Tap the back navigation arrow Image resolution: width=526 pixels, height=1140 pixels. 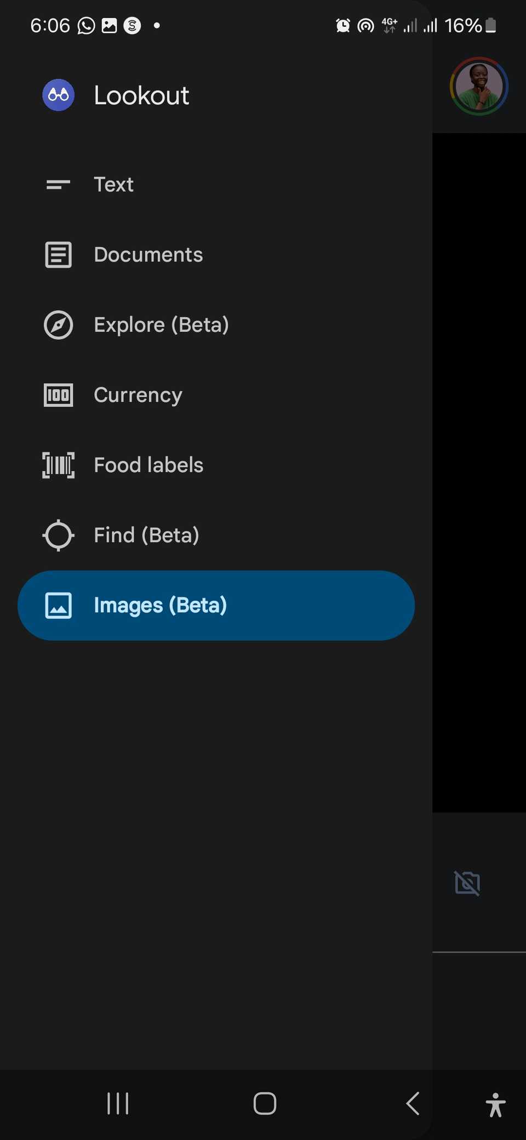coord(412,1104)
